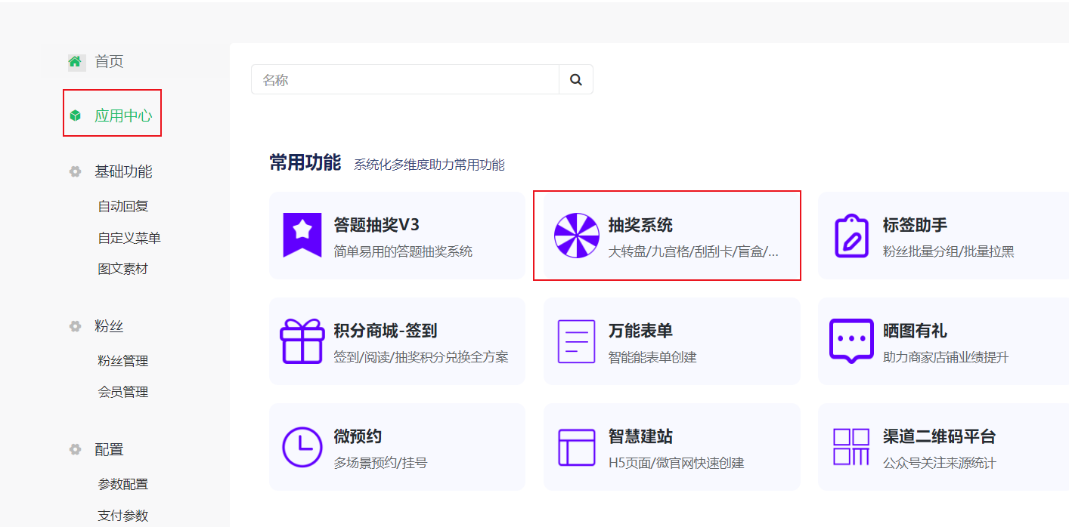The height and width of the screenshot is (527, 1069).
Task: Open 自定义菜单 in the sidebar
Action: tap(129, 238)
